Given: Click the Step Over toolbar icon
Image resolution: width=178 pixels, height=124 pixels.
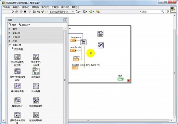Looking at the screenshot, I should [x=42, y=12].
